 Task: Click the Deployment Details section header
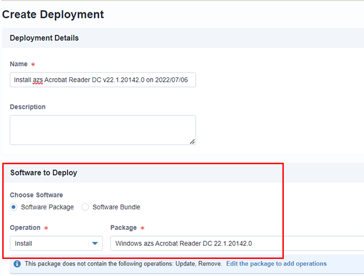point(44,38)
